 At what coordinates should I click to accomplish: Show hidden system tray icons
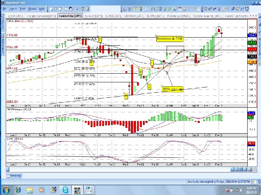click(x=223, y=190)
